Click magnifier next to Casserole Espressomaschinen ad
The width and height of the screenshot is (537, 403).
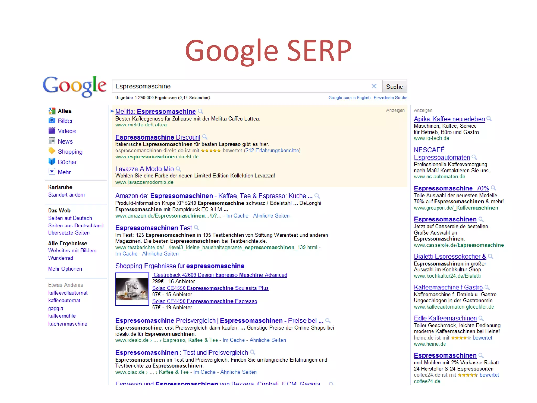point(481,219)
